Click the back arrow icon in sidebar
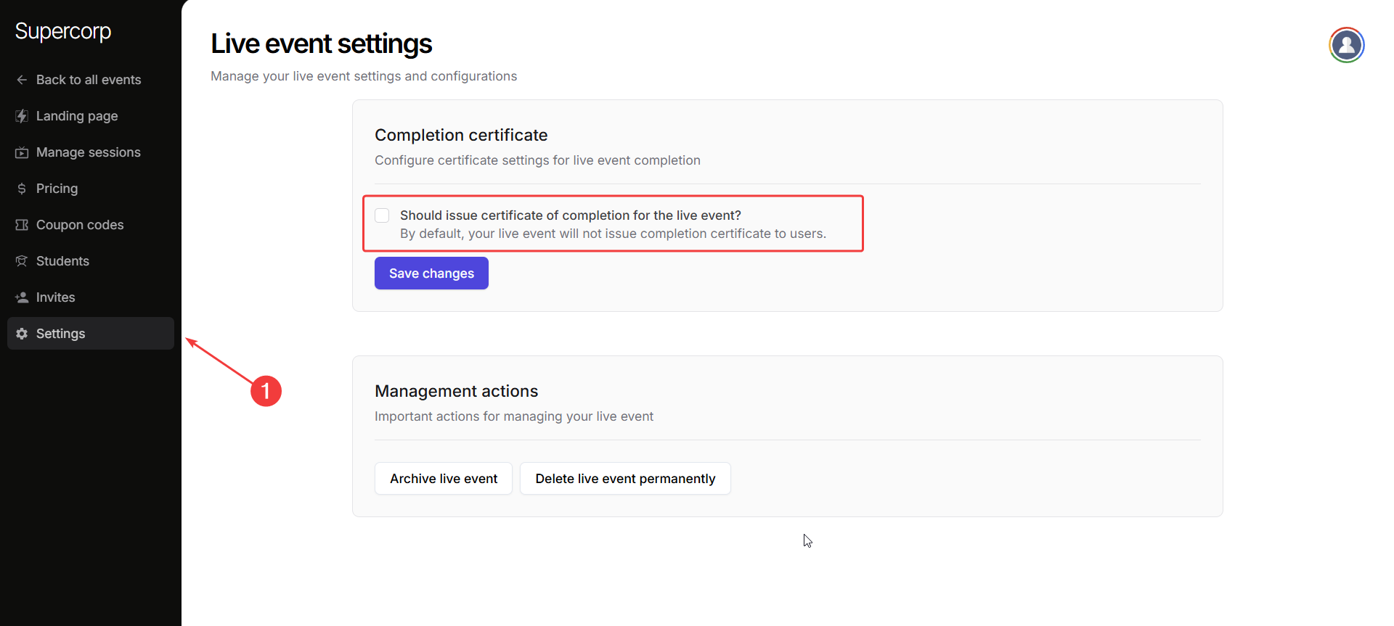The height and width of the screenshot is (626, 1394). [22, 80]
